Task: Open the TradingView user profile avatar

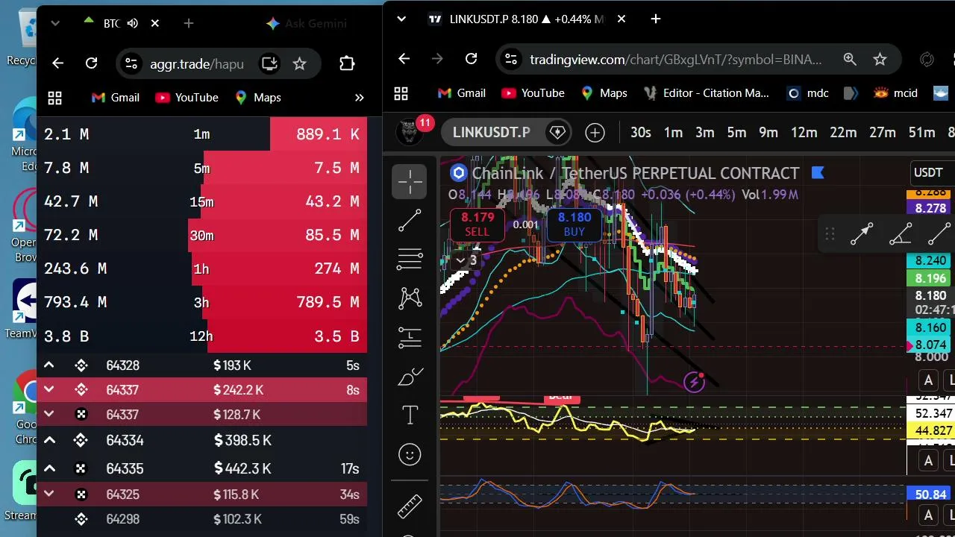Action: 407,133
